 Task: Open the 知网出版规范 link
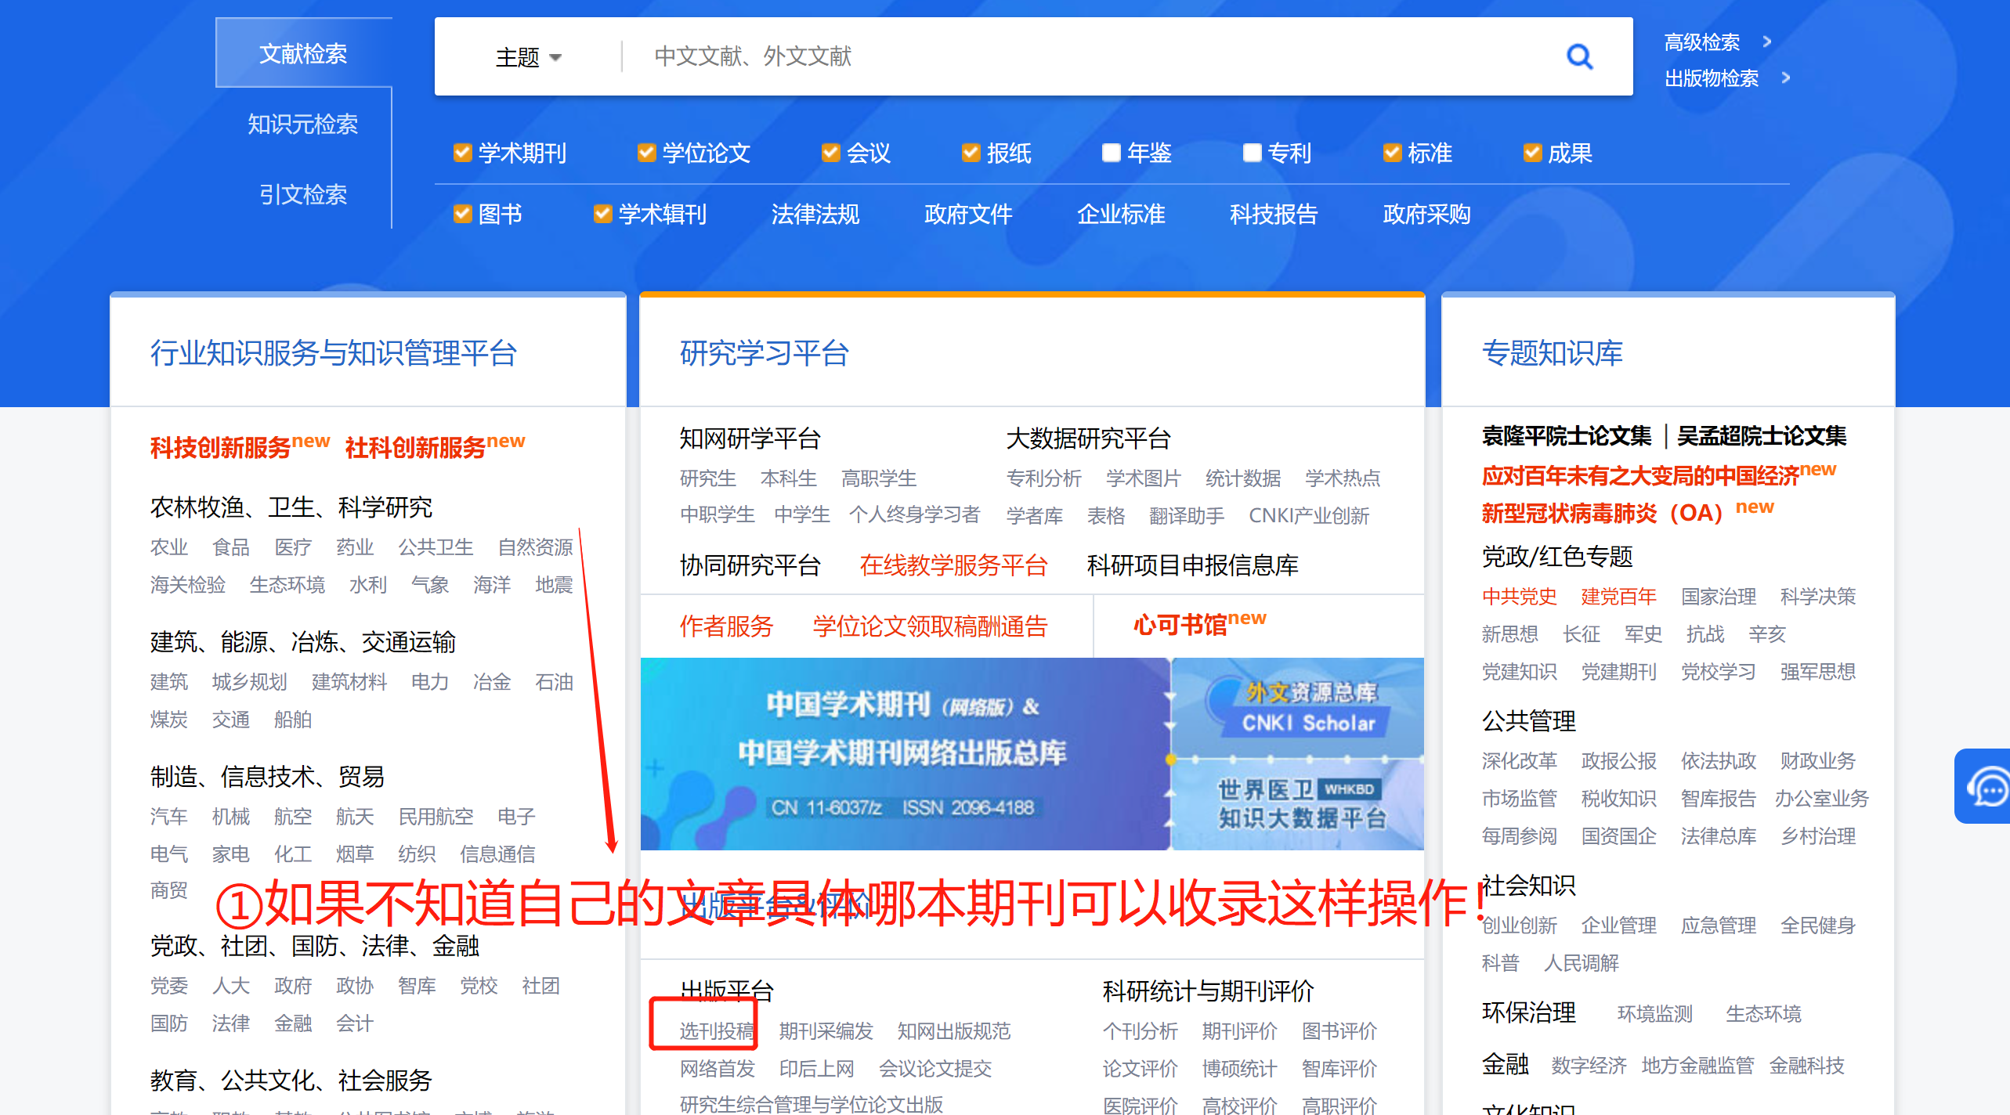pyautogui.click(x=954, y=1030)
